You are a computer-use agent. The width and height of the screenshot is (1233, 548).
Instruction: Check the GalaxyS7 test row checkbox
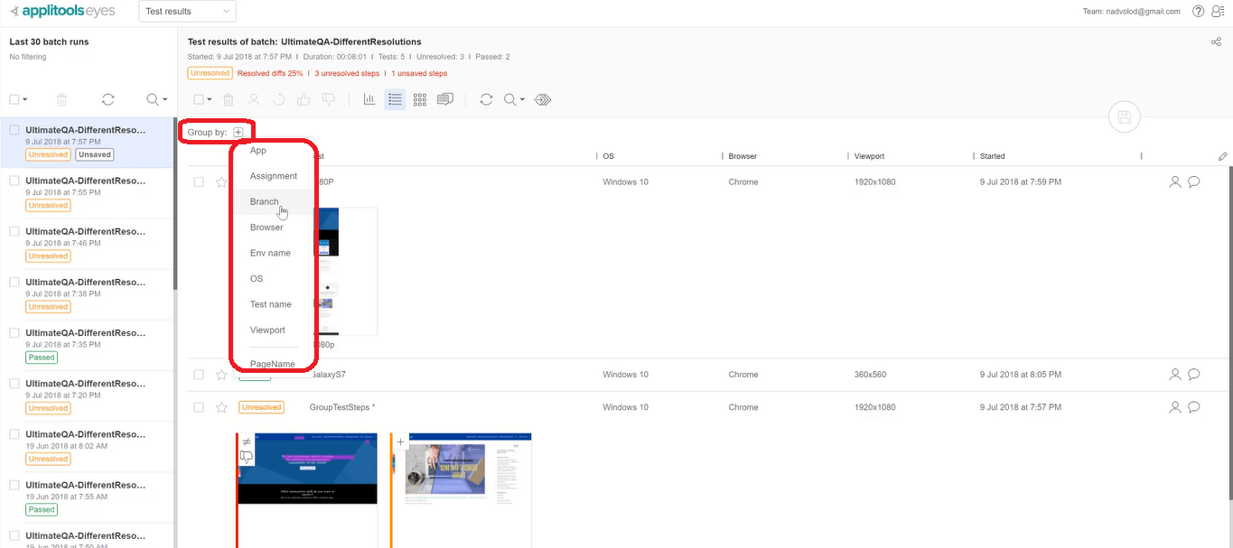click(199, 375)
